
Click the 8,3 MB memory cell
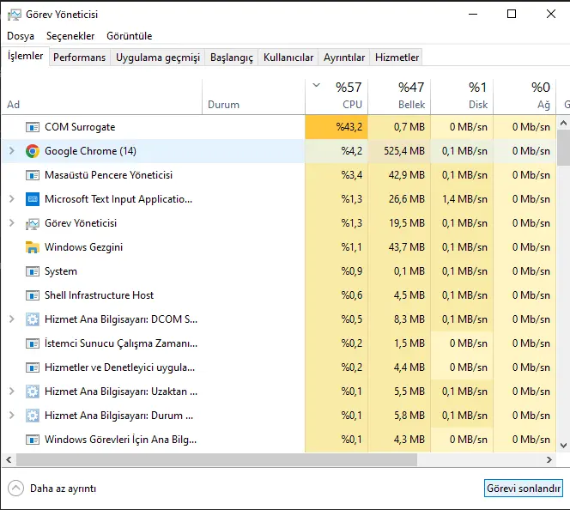[399, 319]
